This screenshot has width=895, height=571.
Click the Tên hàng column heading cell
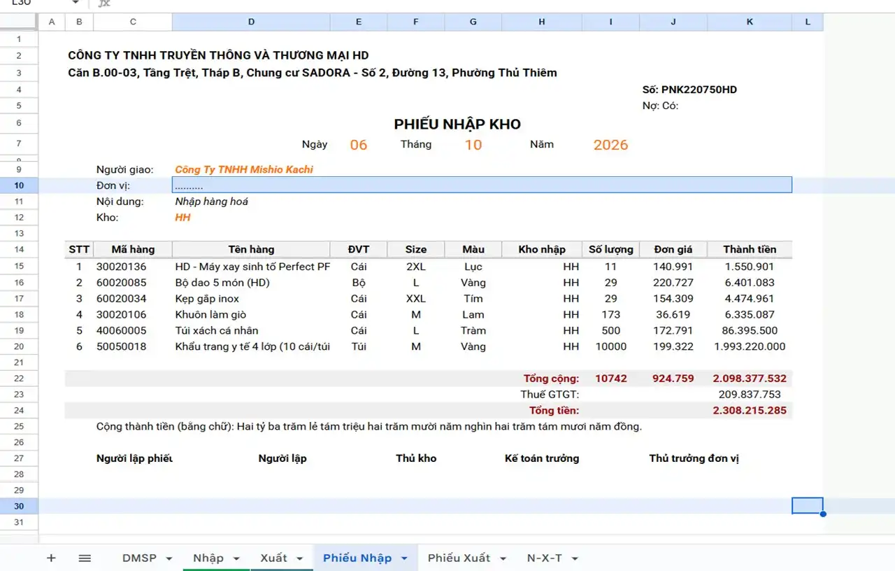tap(251, 249)
